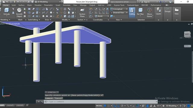Open the BIM 360 ribbon tab
Screen dimensions: 193x108
(145, 5)
